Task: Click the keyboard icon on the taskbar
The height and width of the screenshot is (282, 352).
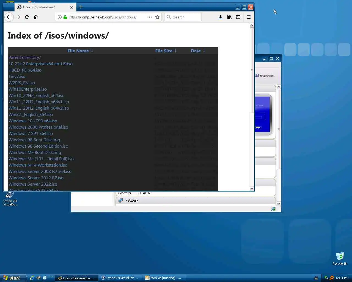Action: (316, 278)
